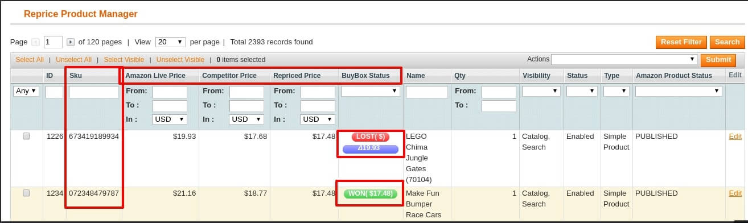Click the Reset Filter button
The width and height of the screenshot is (748, 223).
[681, 42]
